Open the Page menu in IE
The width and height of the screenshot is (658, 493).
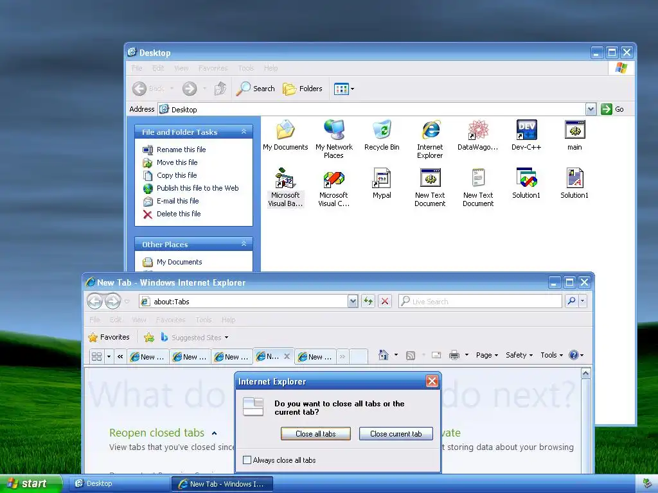point(487,355)
